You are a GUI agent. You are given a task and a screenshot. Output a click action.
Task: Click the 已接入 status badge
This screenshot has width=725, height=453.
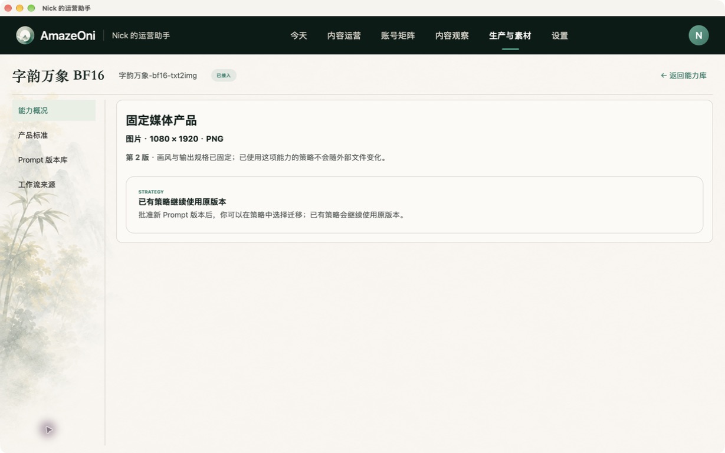click(224, 75)
